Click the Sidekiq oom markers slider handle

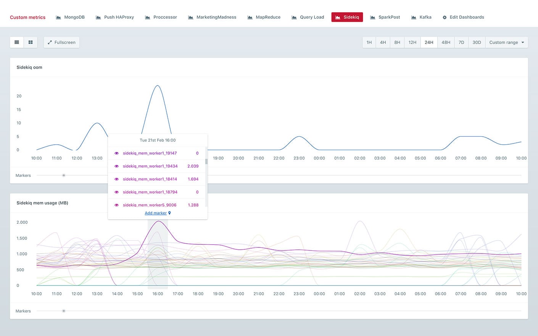click(64, 176)
